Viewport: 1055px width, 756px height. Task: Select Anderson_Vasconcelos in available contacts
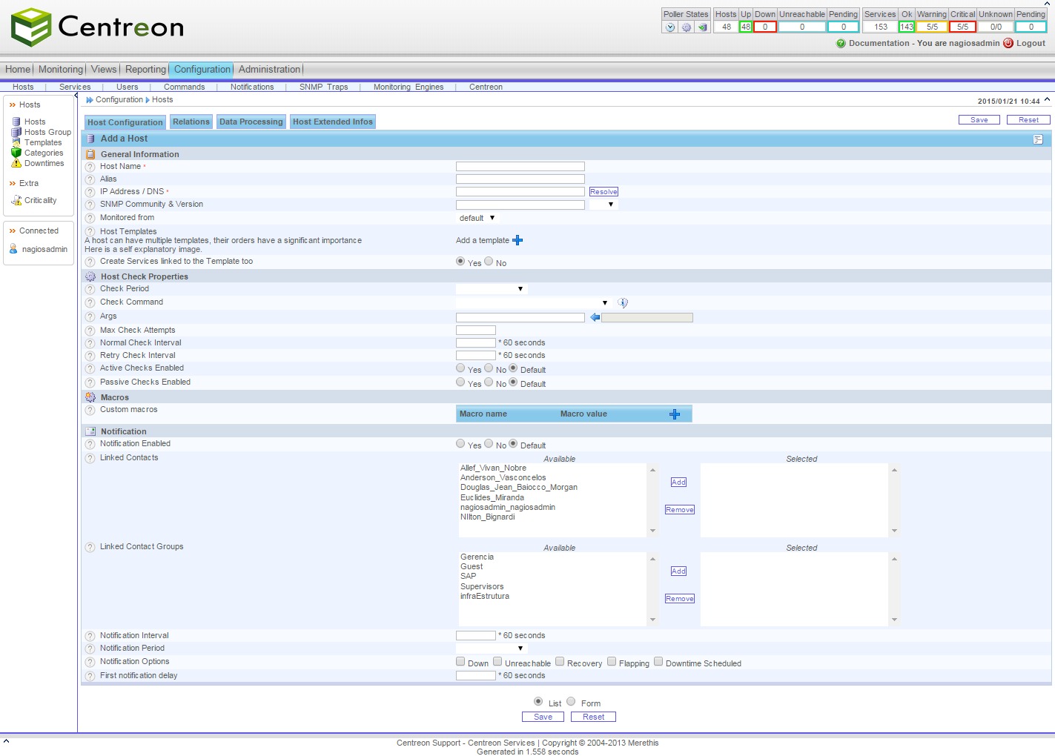pyautogui.click(x=503, y=478)
